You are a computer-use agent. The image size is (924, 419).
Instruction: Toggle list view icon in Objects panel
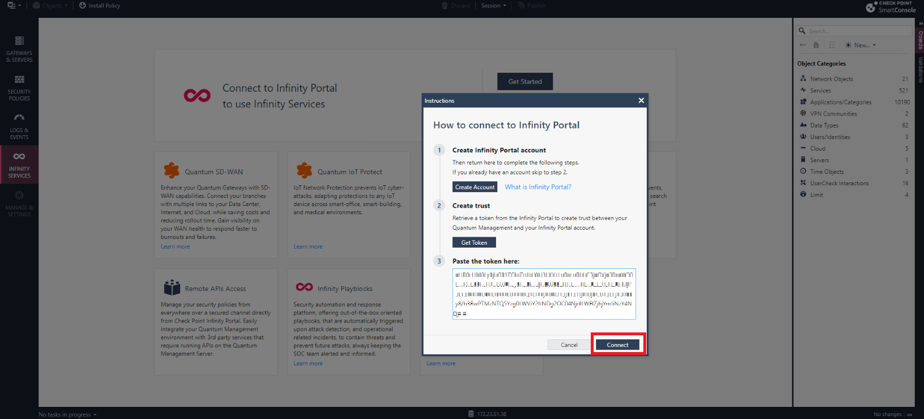point(832,45)
